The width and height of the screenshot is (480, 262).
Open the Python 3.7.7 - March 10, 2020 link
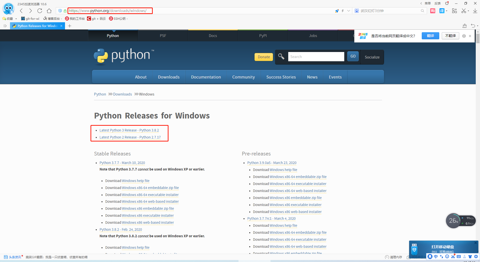click(122, 163)
